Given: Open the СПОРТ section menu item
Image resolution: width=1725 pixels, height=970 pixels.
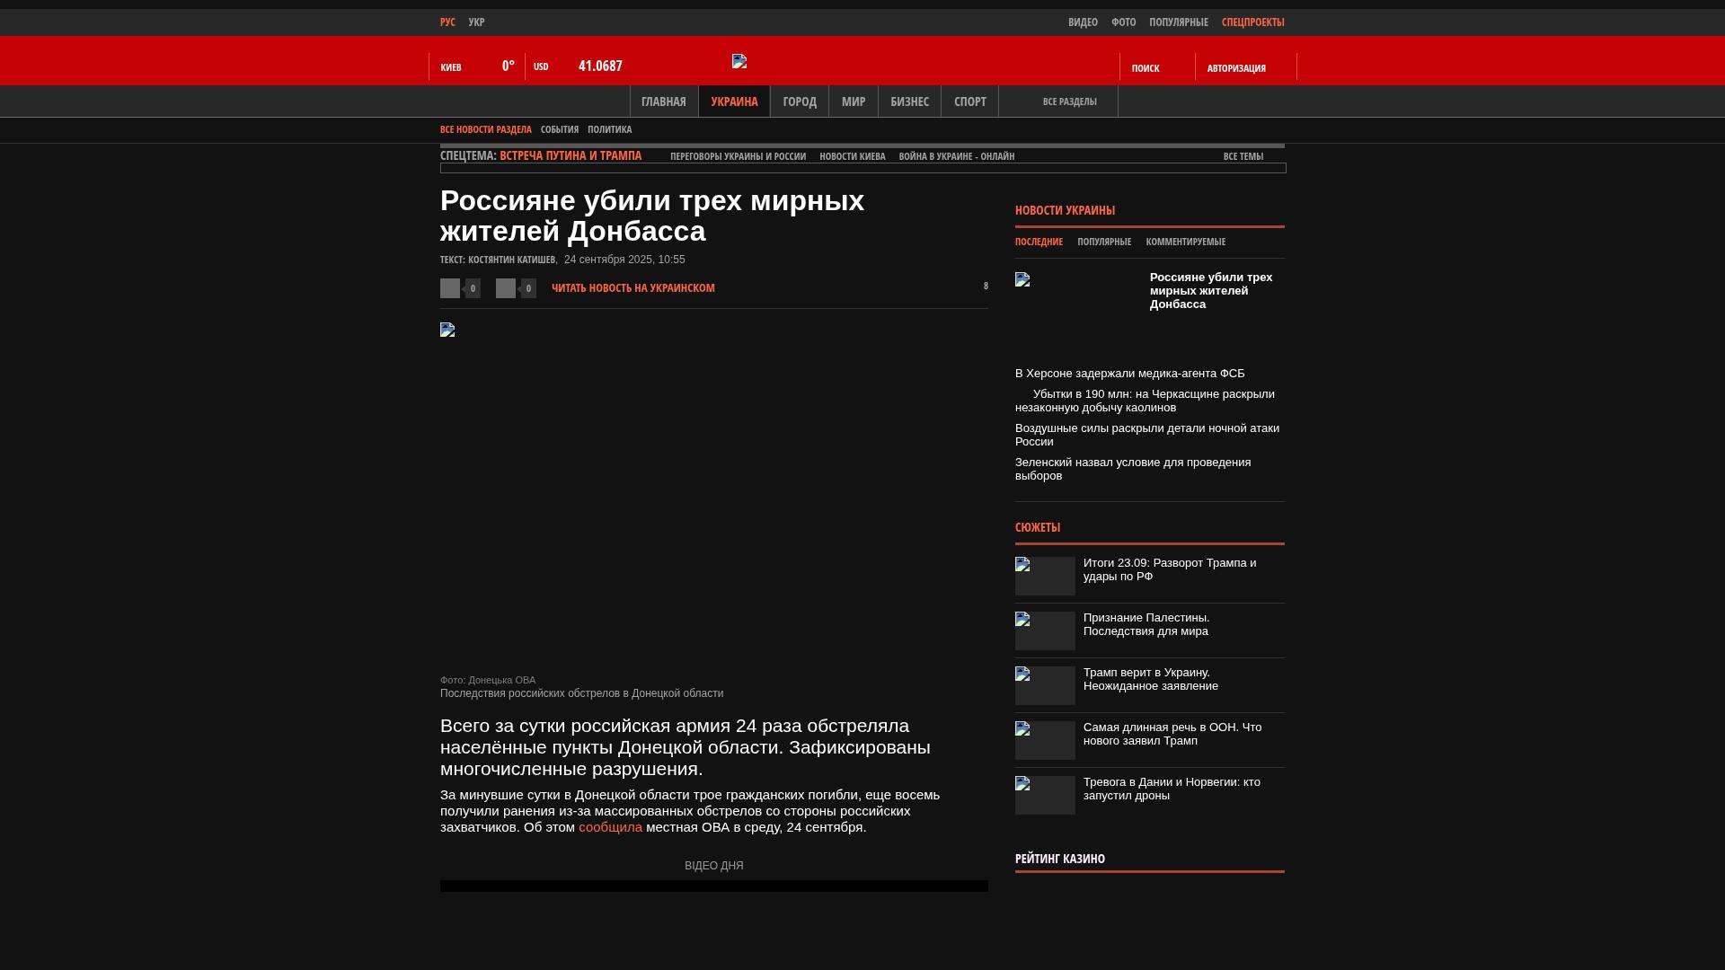Looking at the screenshot, I should [969, 101].
